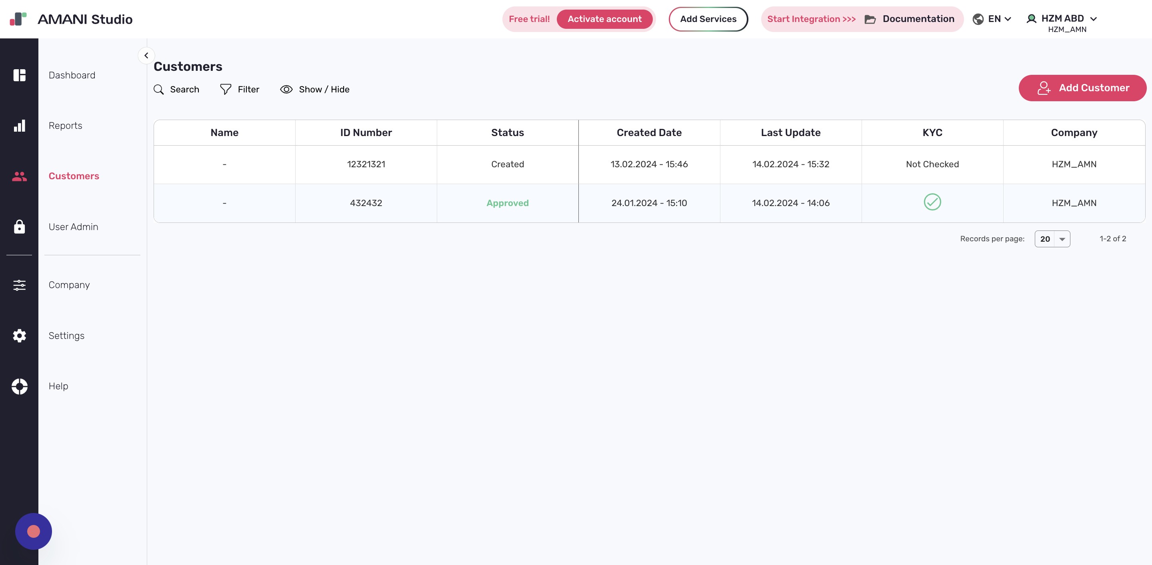This screenshot has height=565, width=1152.
Task: Open the floating chat bubble widget
Action: click(34, 531)
